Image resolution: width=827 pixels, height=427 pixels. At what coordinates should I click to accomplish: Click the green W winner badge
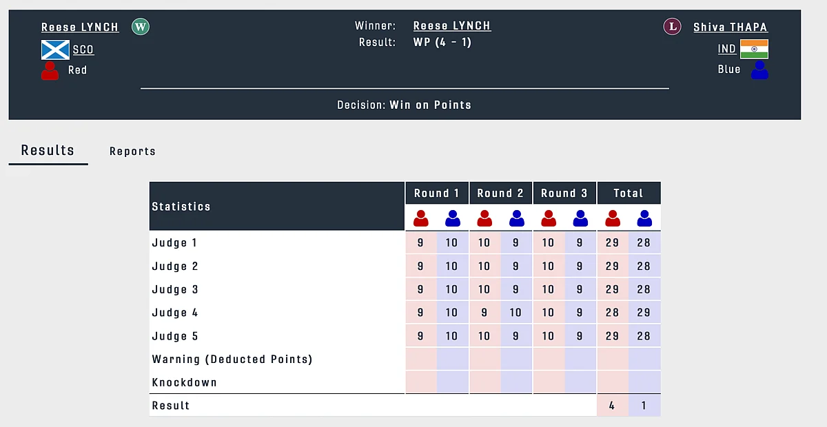point(141,27)
